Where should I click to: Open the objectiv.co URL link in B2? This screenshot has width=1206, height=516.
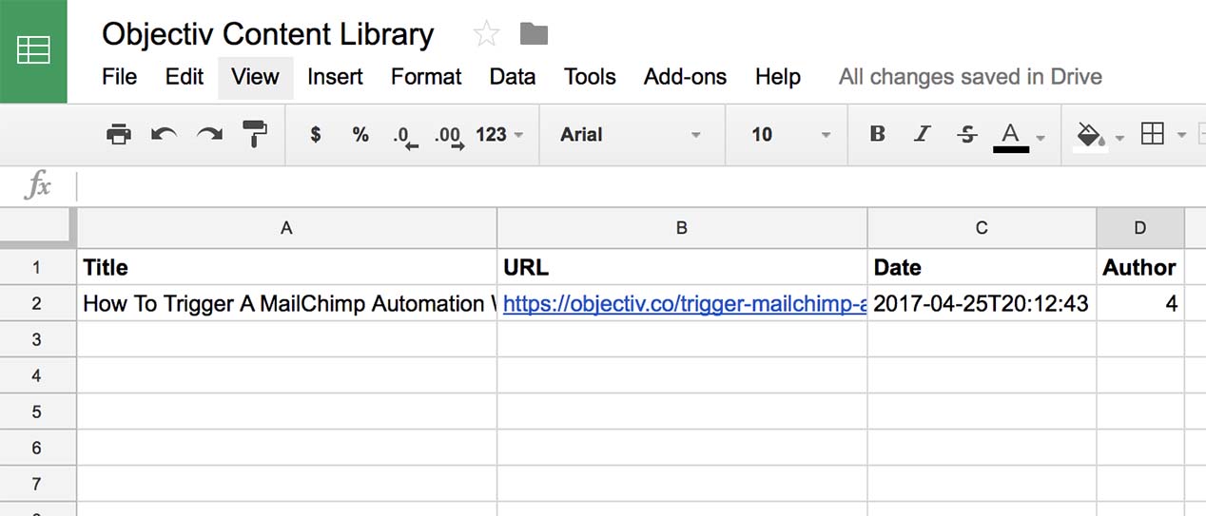tap(685, 304)
